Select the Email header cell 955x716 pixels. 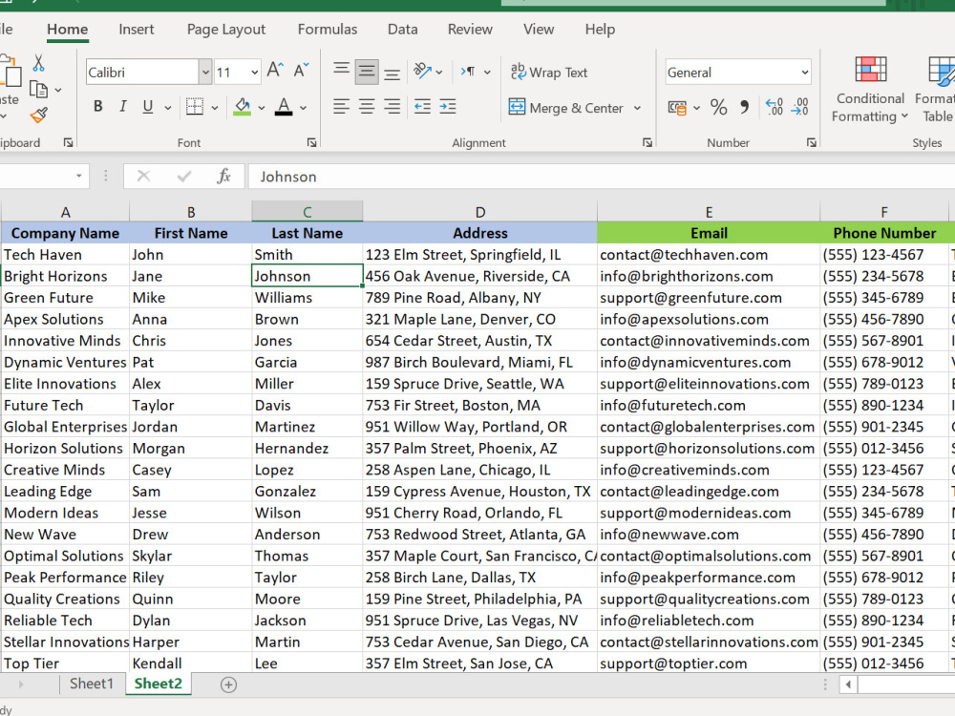709,233
